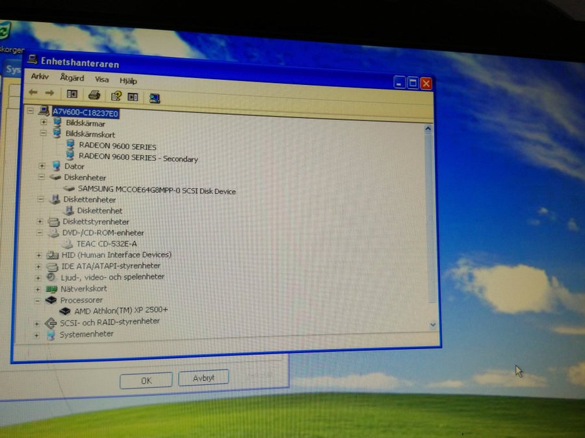Click the scan for hardware changes icon
585x438 pixels.
tap(155, 98)
